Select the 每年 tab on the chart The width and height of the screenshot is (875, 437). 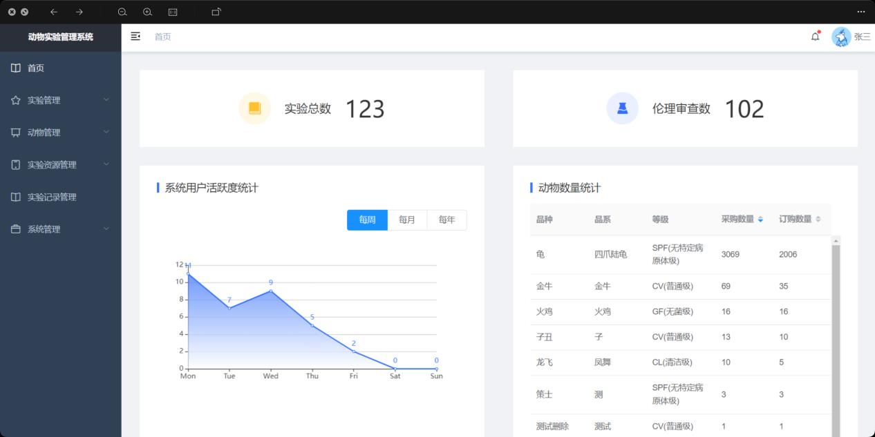446,220
